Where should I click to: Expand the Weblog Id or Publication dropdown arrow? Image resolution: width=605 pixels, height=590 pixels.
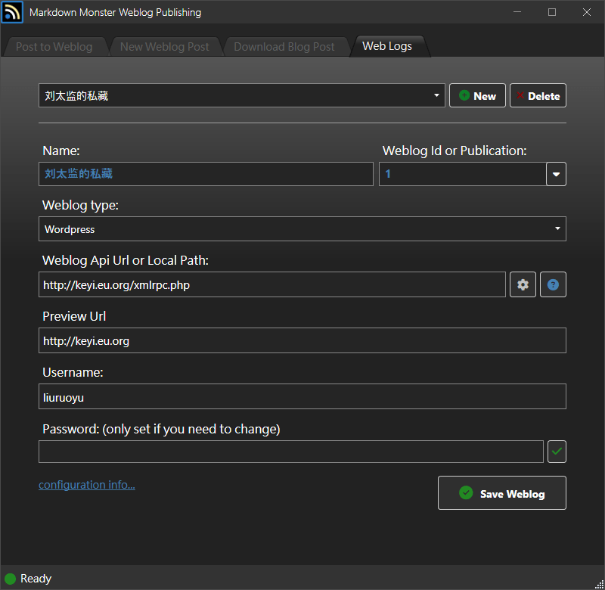coord(556,174)
